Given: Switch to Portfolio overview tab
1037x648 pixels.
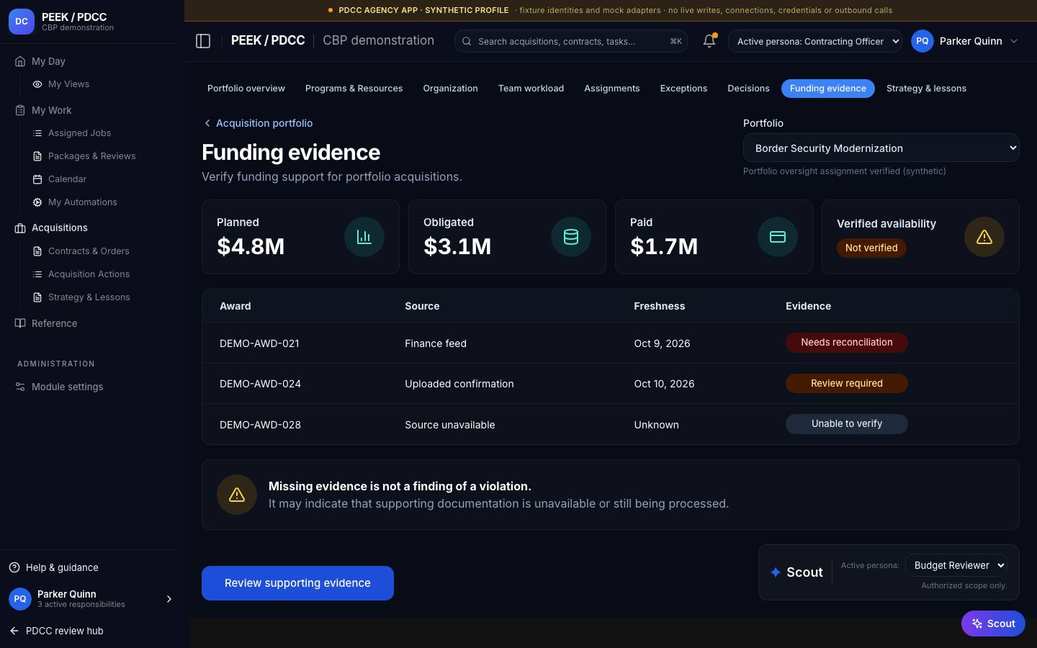Looking at the screenshot, I should (246, 89).
